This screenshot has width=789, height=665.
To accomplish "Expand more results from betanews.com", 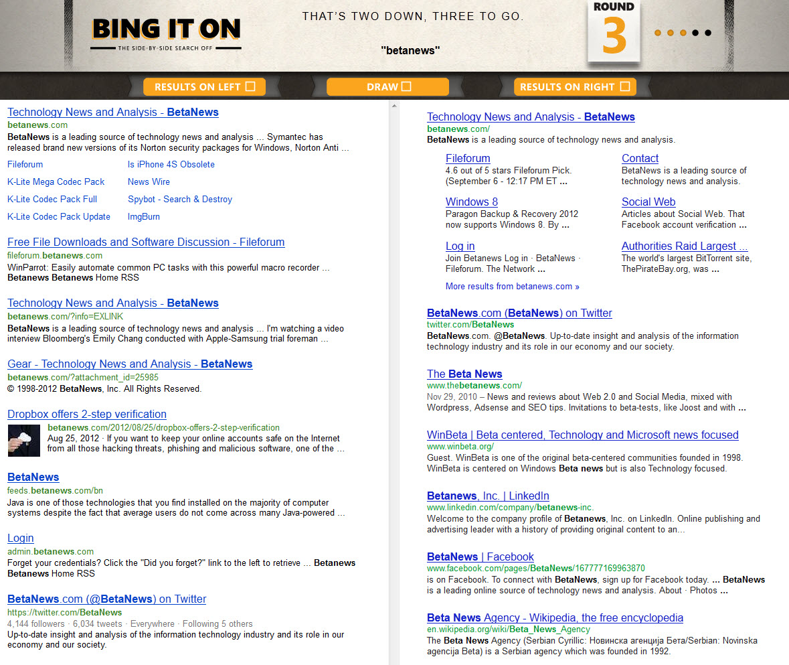I will [x=512, y=286].
